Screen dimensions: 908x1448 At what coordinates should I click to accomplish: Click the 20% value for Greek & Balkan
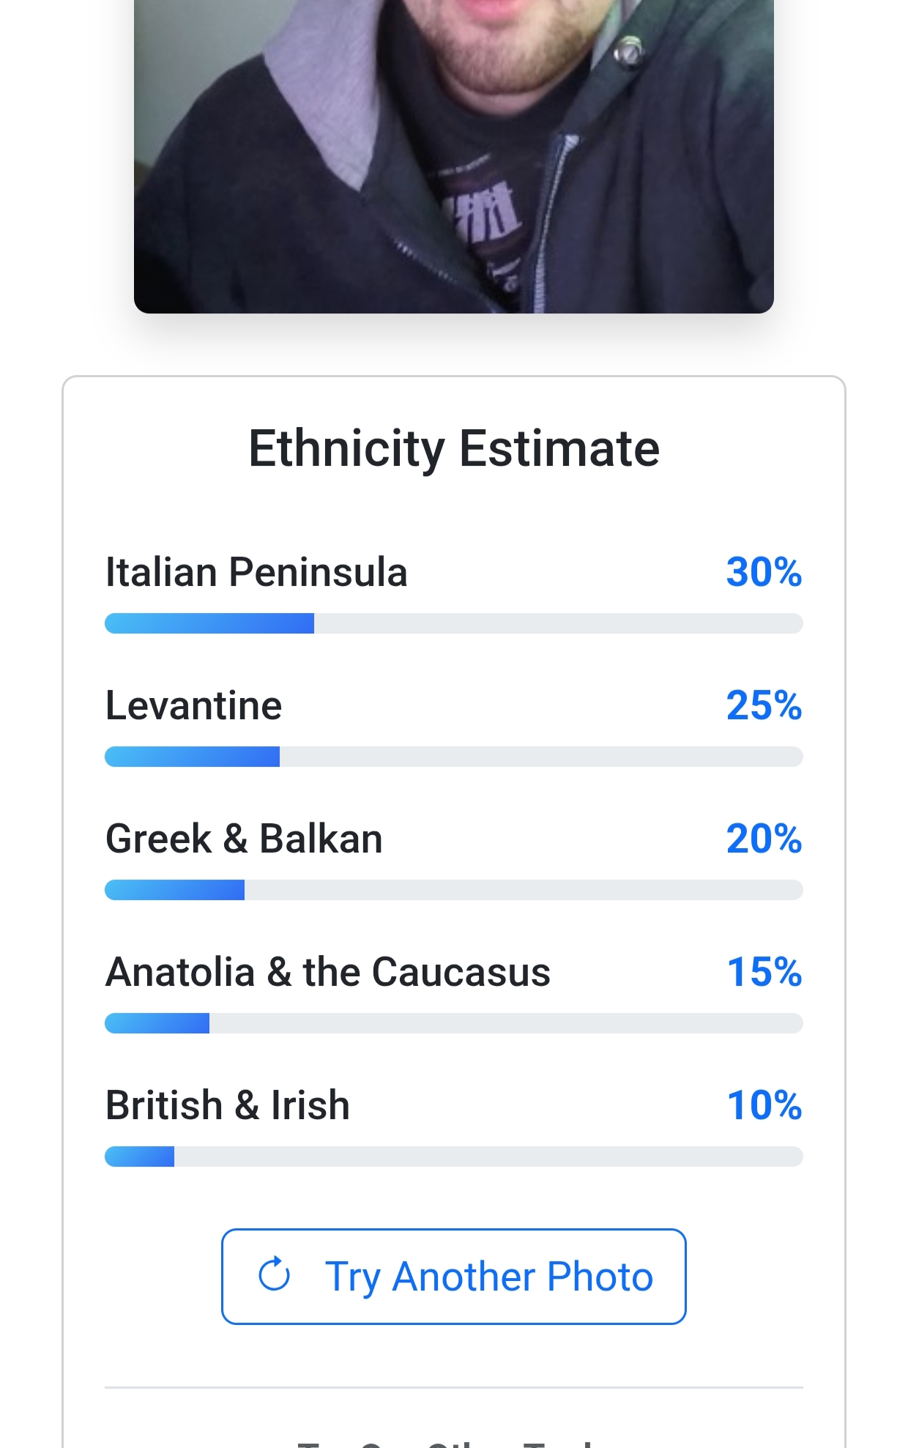[763, 839]
